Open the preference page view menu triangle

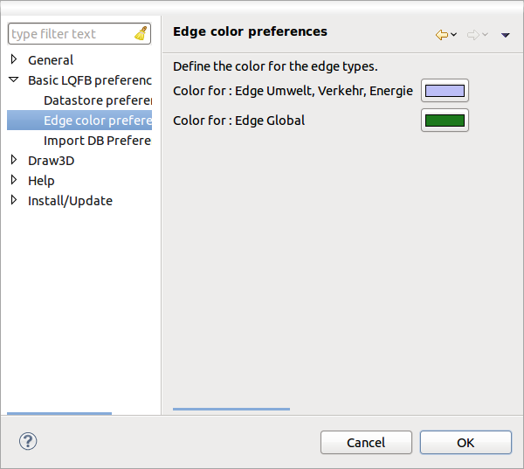click(506, 35)
